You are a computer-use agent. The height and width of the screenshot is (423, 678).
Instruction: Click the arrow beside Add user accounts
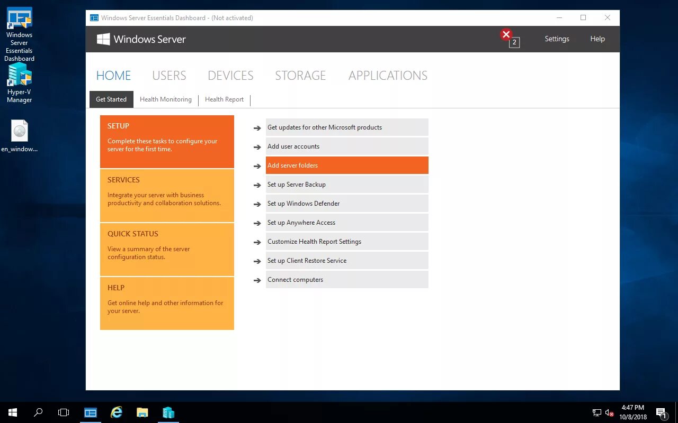click(x=257, y=147)
